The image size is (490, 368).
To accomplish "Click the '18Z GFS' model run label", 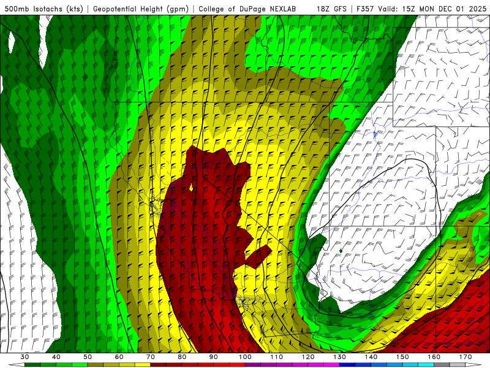I will click(x=331, y=9).
